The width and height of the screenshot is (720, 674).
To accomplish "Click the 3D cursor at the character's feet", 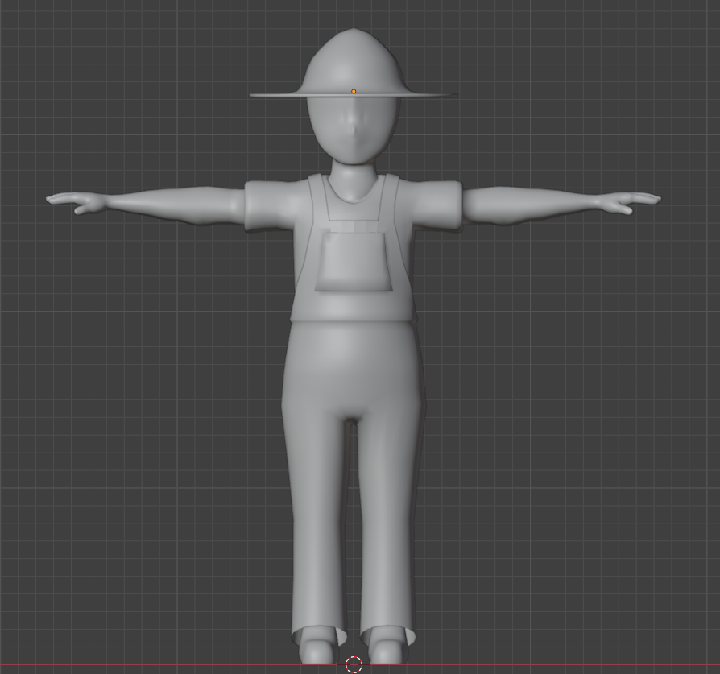I will [354, 664].
